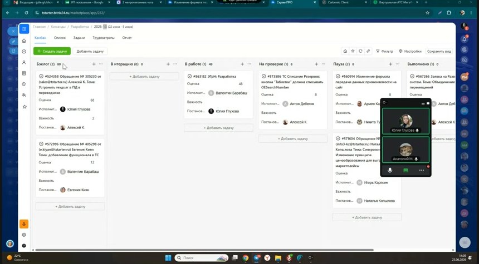Add a card with plus in Бэклог column
Viewport: 479px width, 264px height.
(x=94, y=64)
